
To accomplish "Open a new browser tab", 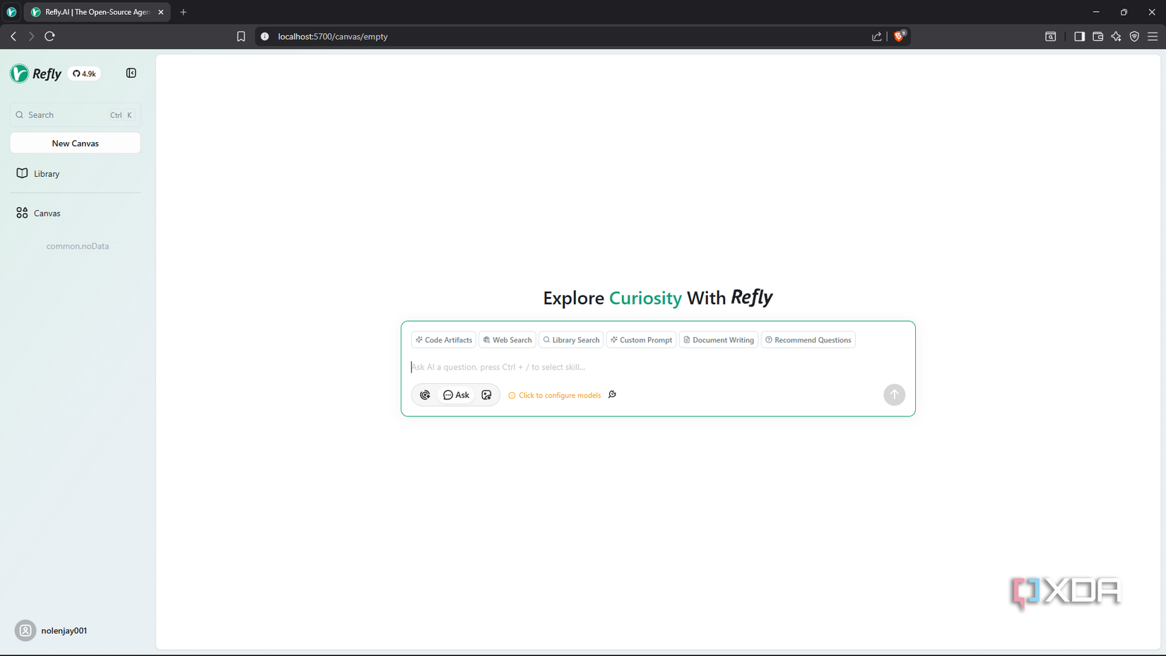I will tap(183, 12).
